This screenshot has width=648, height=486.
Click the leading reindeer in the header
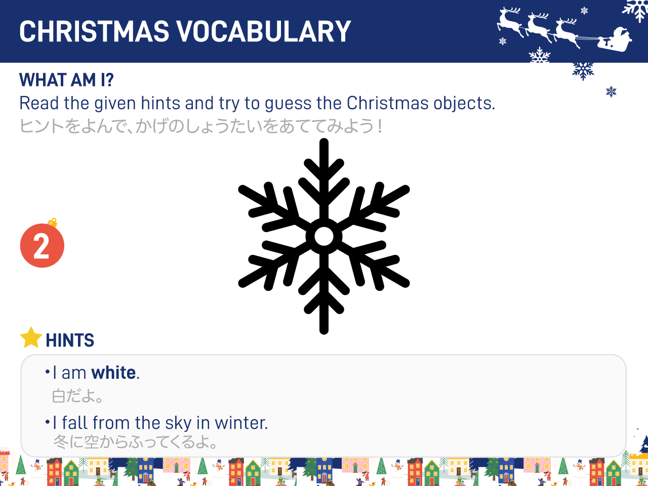pos(510,22)
